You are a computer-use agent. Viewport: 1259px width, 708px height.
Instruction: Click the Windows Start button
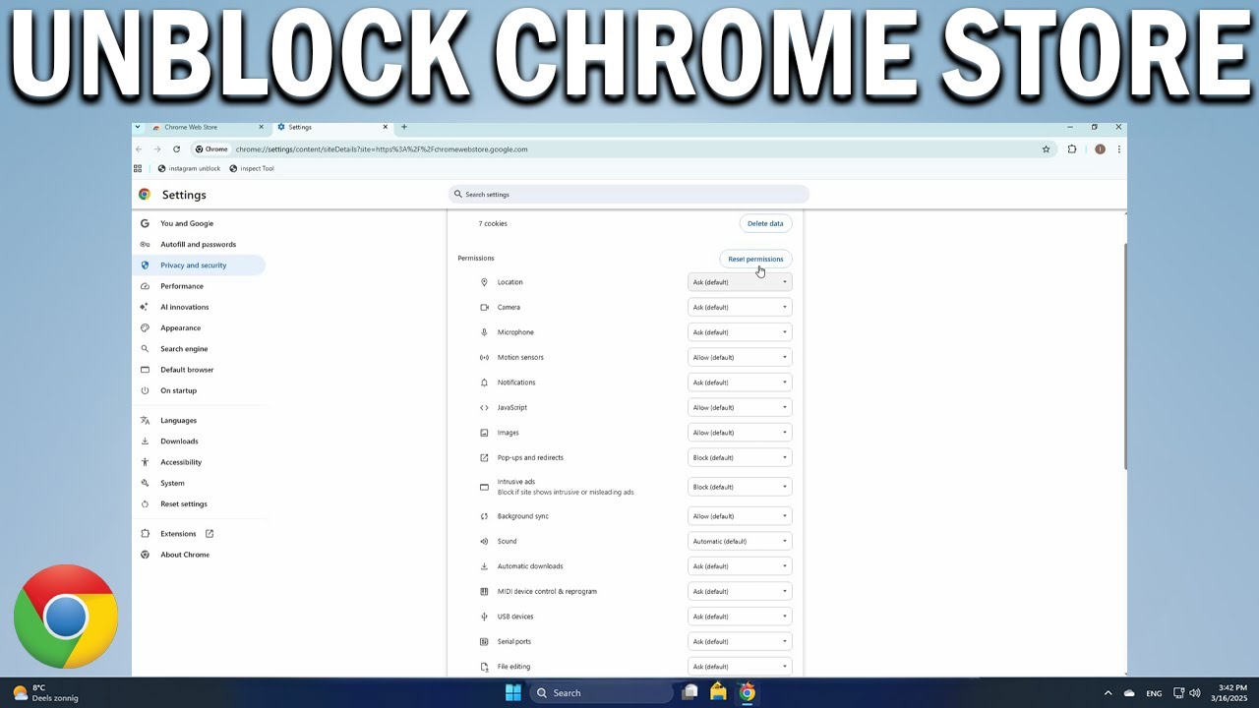[512, 692]
